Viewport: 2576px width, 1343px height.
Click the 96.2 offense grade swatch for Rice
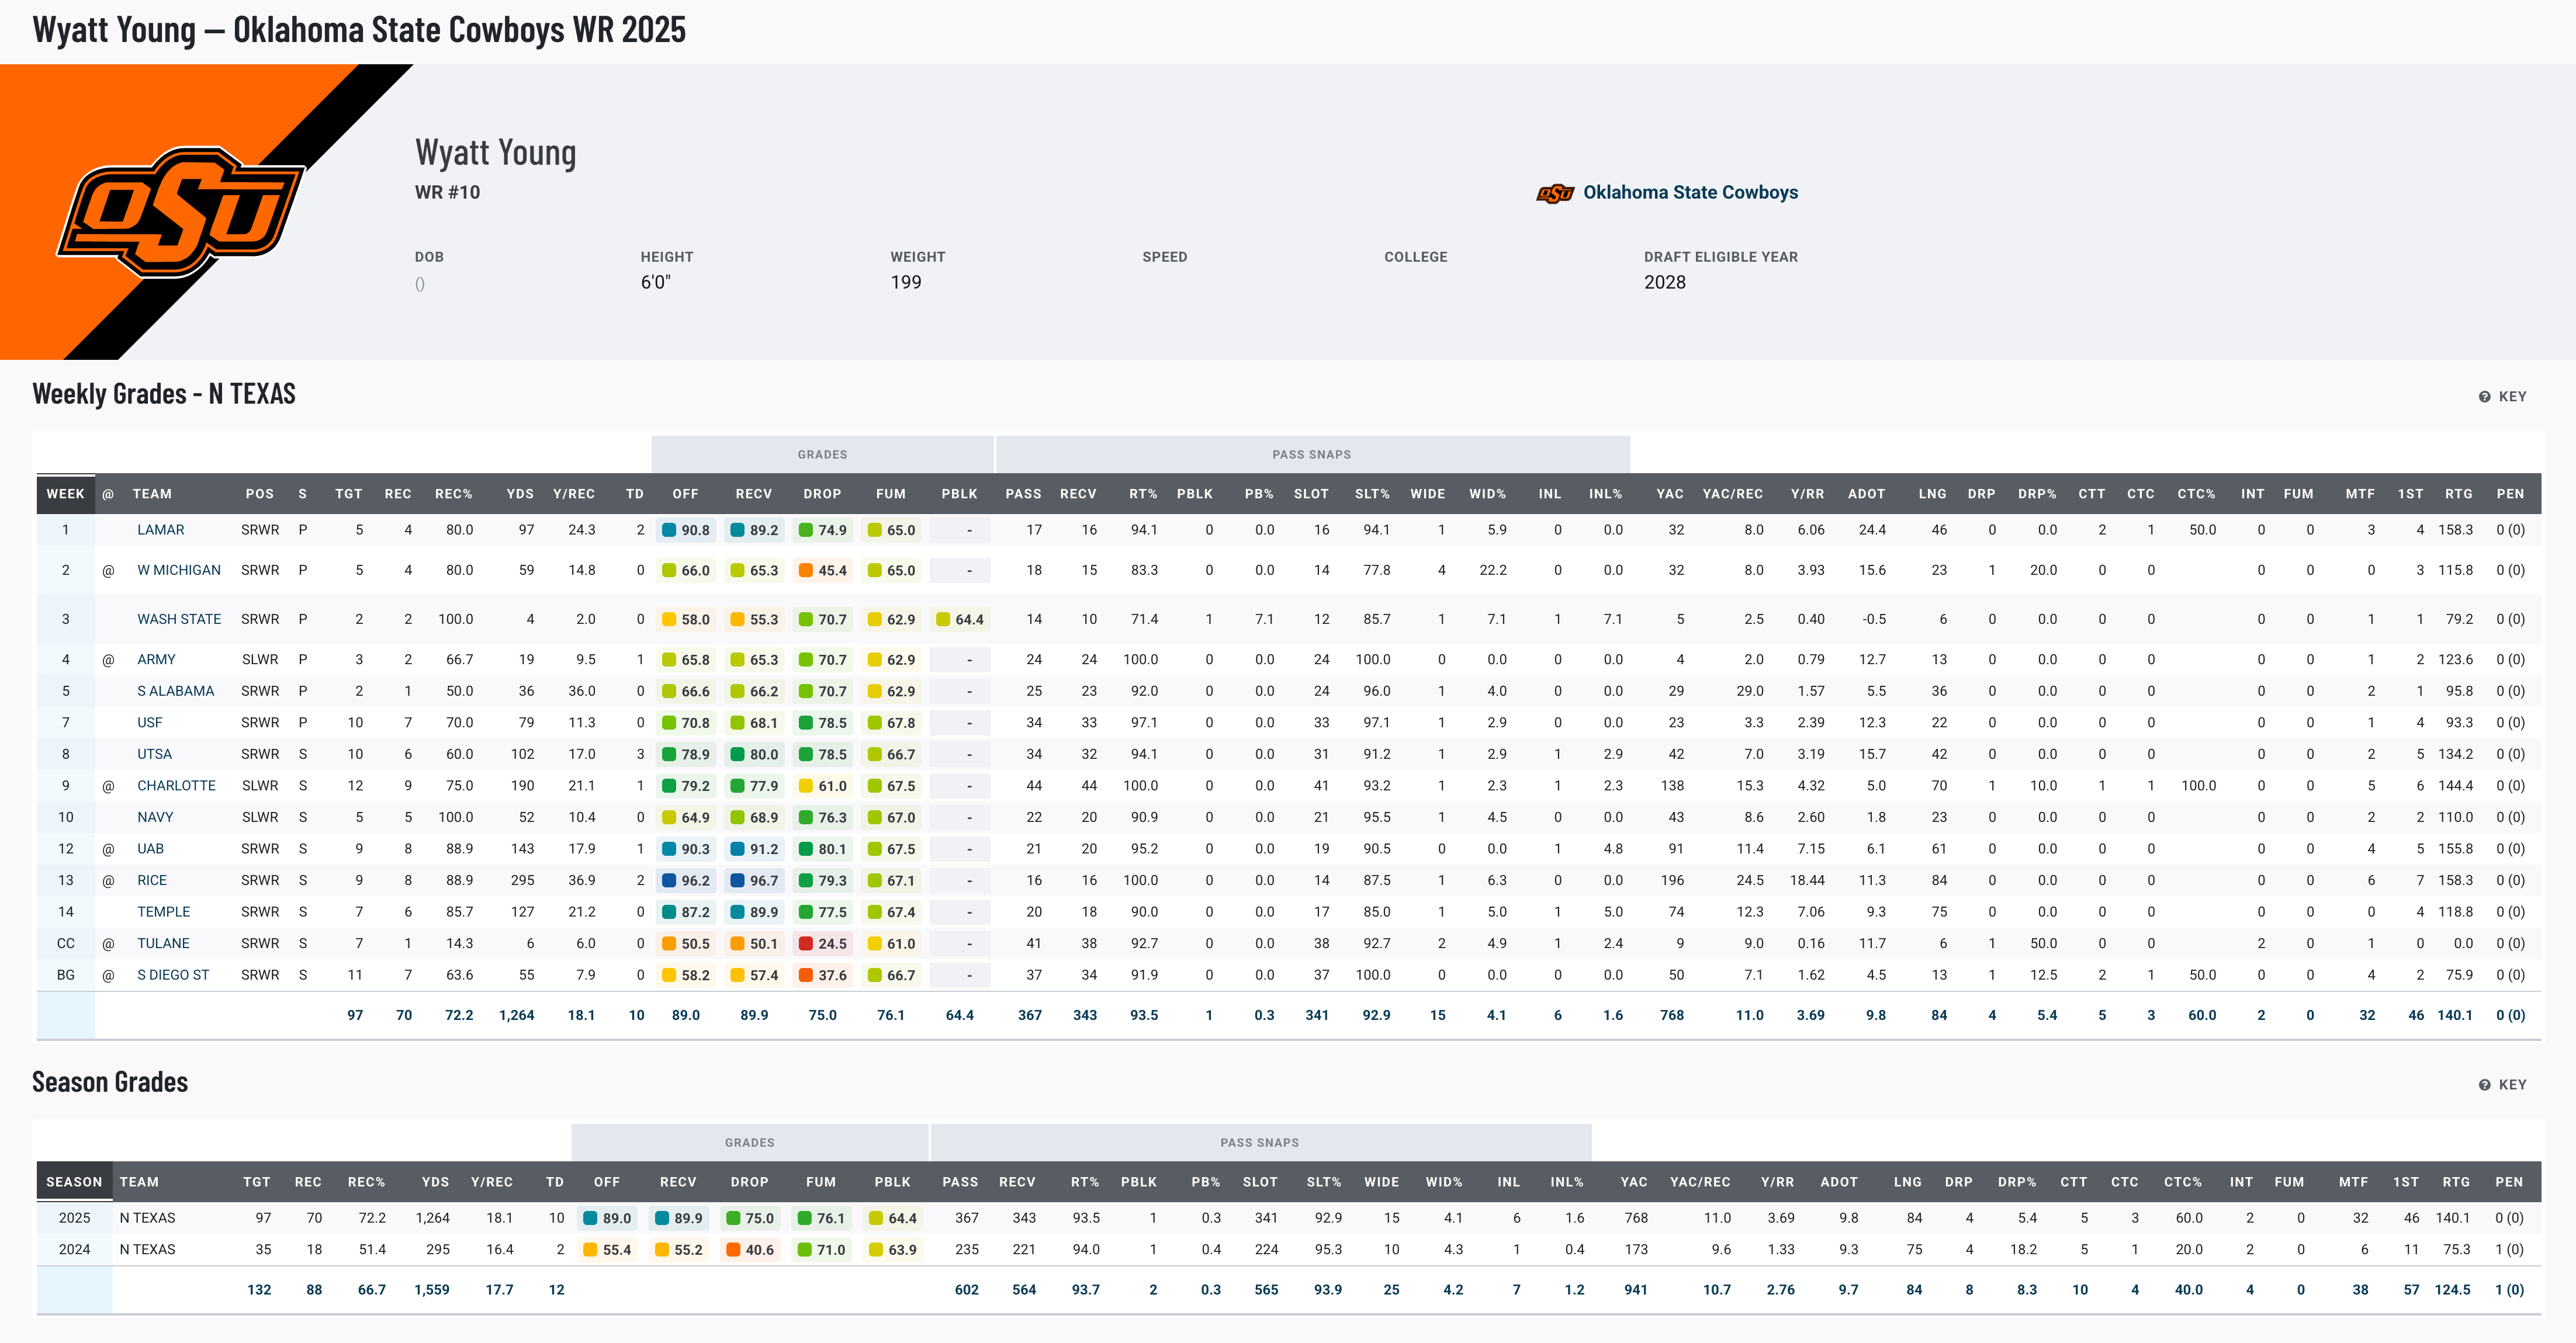click(669, 880)
